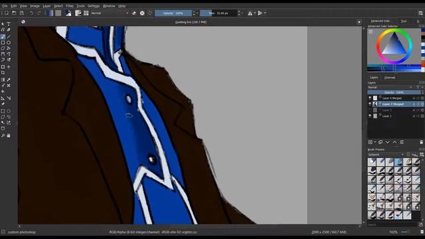Select the Line tool
Image resolution: width=425 pixels, height=239 pixels.
coord(9,37)
